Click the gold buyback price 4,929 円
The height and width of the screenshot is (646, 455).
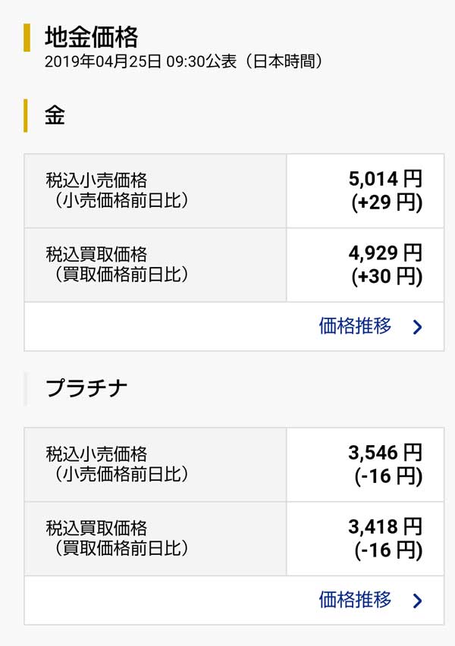384,253
